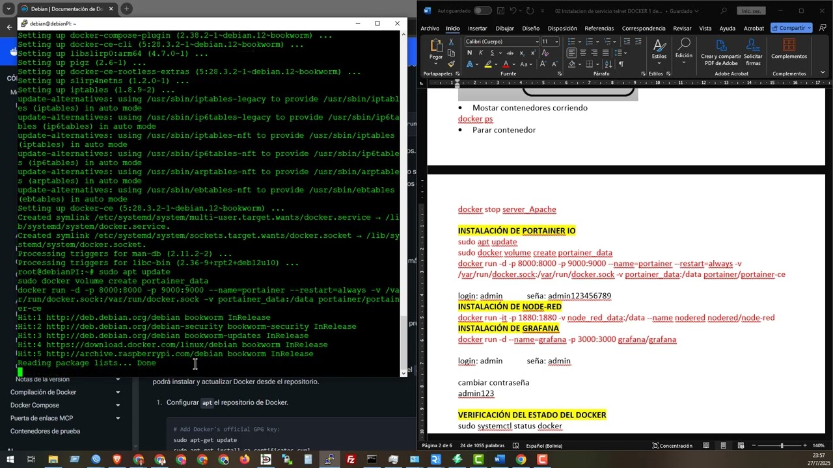
Task: Toggle the Autoguardado switch
Action: 482,10
